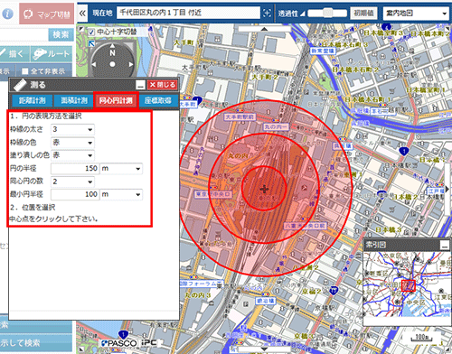Open the 枠線の太さ dropdown

tap(72, 129)
